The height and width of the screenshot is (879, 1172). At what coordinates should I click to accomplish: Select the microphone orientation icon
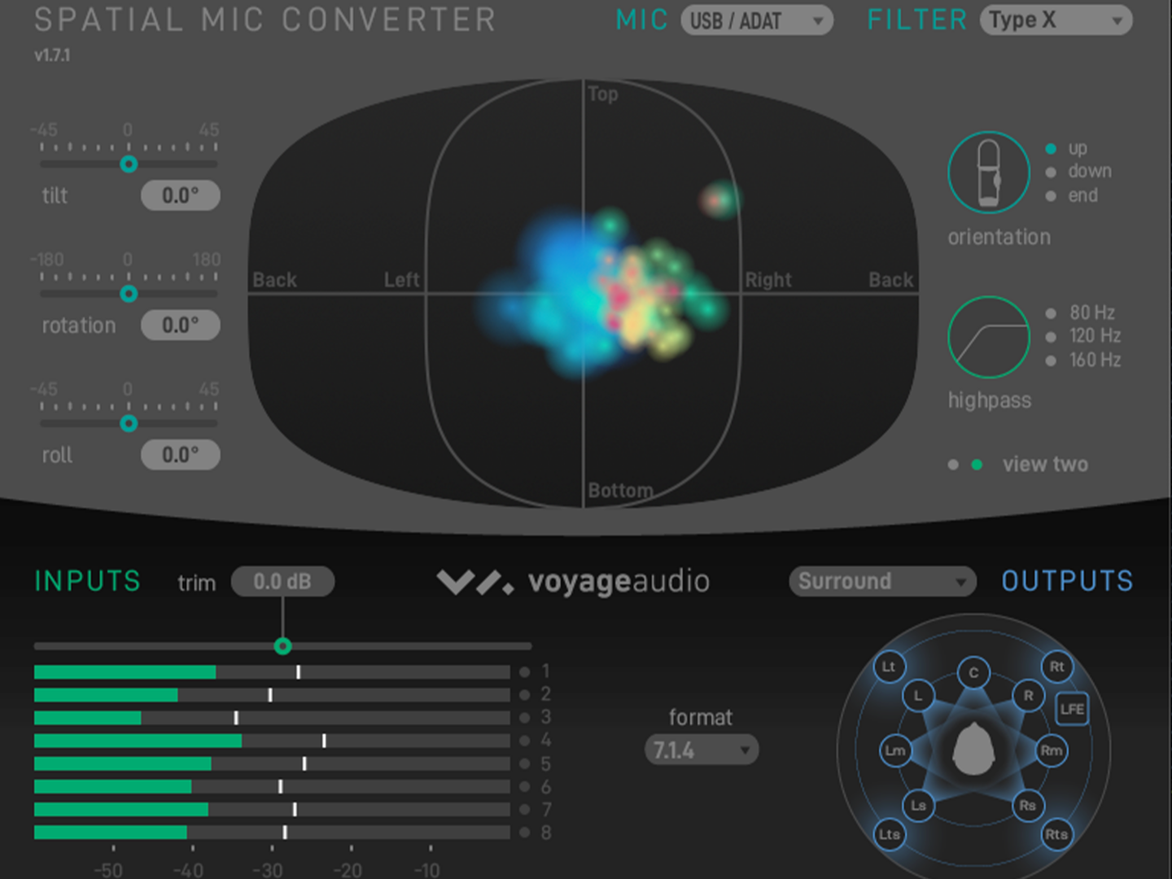pyautogui.click(x=988, y=172)
